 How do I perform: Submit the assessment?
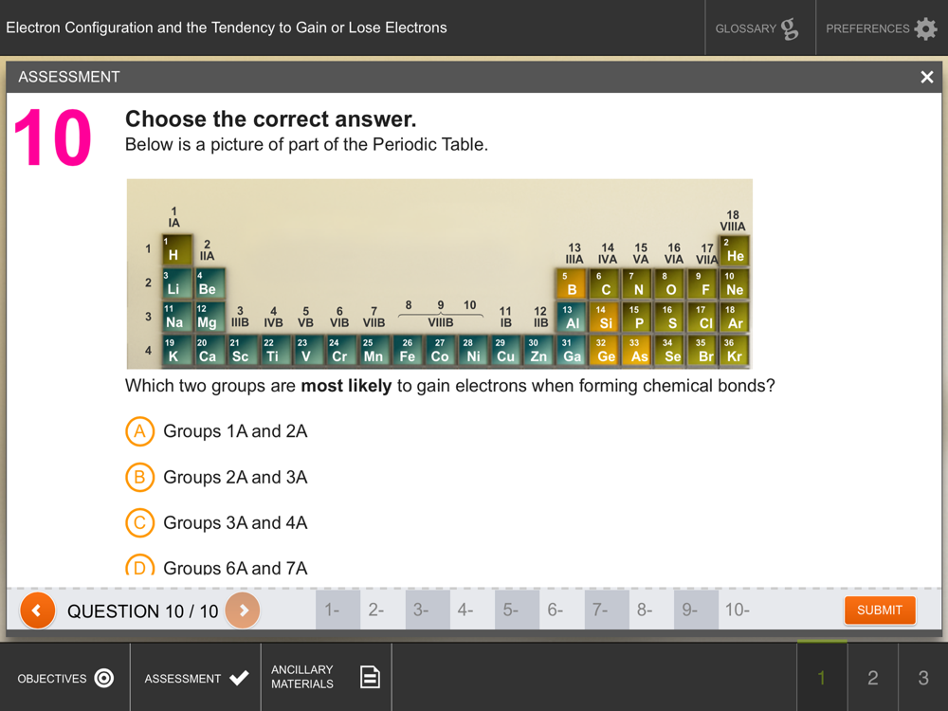880,610
